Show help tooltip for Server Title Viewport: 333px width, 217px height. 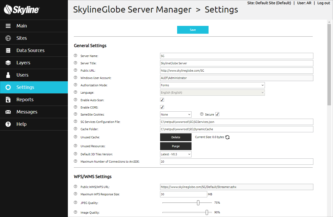75,63
